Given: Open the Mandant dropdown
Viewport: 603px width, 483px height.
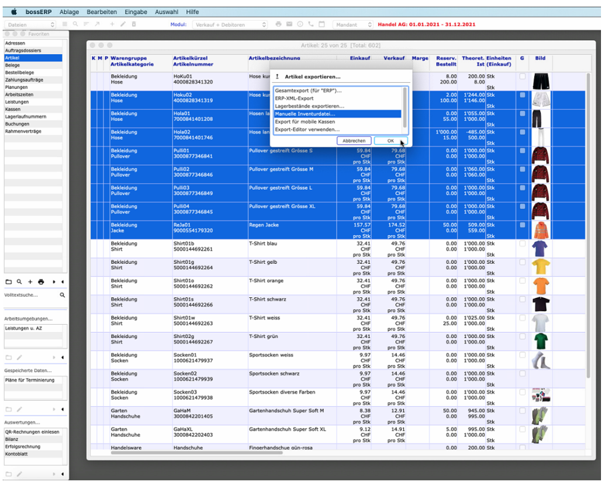Looking at the screenshot, I should (x=353, y=25).
